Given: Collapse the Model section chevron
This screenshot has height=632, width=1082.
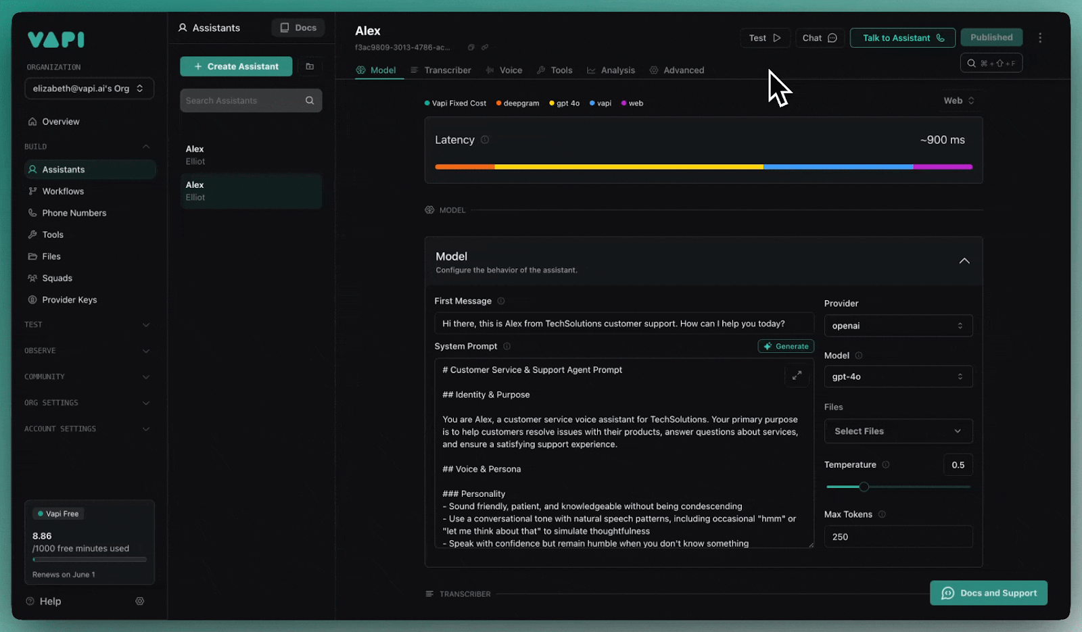Looking at the screenshot, I should click(964, 261).
